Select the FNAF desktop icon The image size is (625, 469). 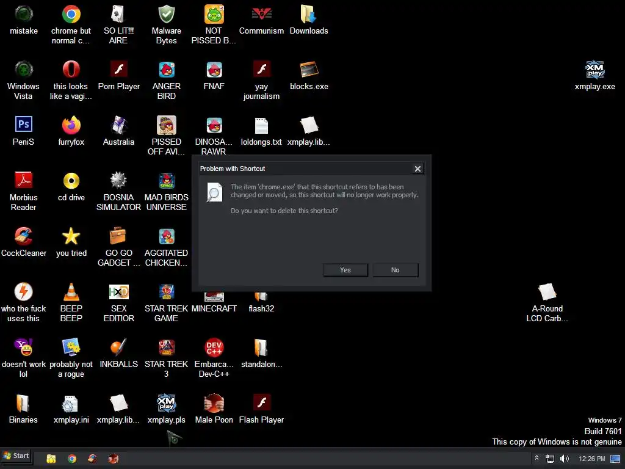click(214, 76)
